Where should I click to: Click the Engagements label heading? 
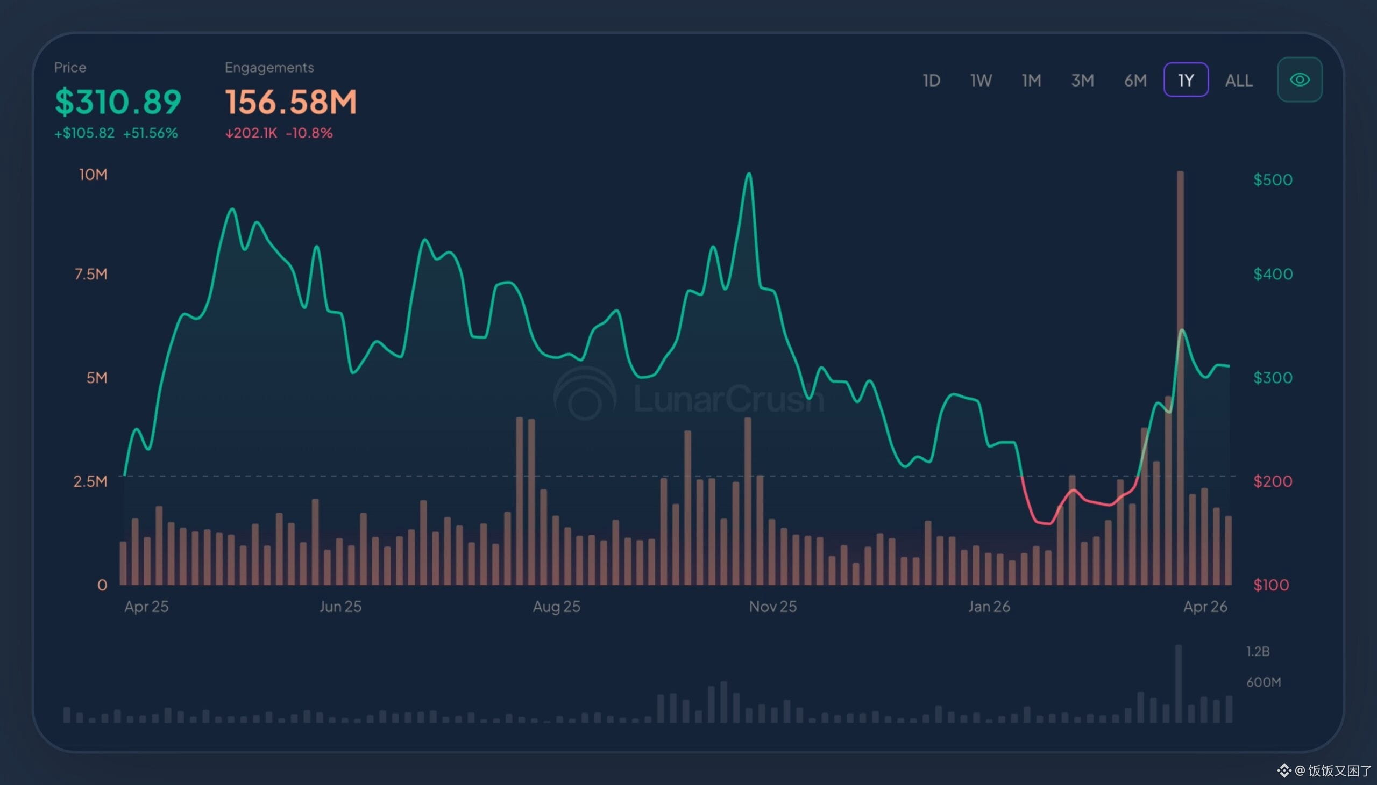click(269, 67)
